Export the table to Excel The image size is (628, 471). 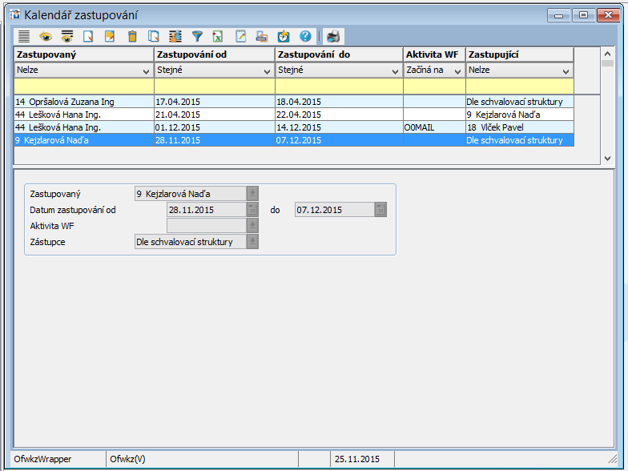tap(218, 36)
